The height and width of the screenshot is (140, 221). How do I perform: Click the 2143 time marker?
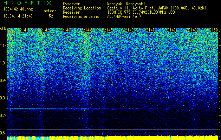pos(66,30)
